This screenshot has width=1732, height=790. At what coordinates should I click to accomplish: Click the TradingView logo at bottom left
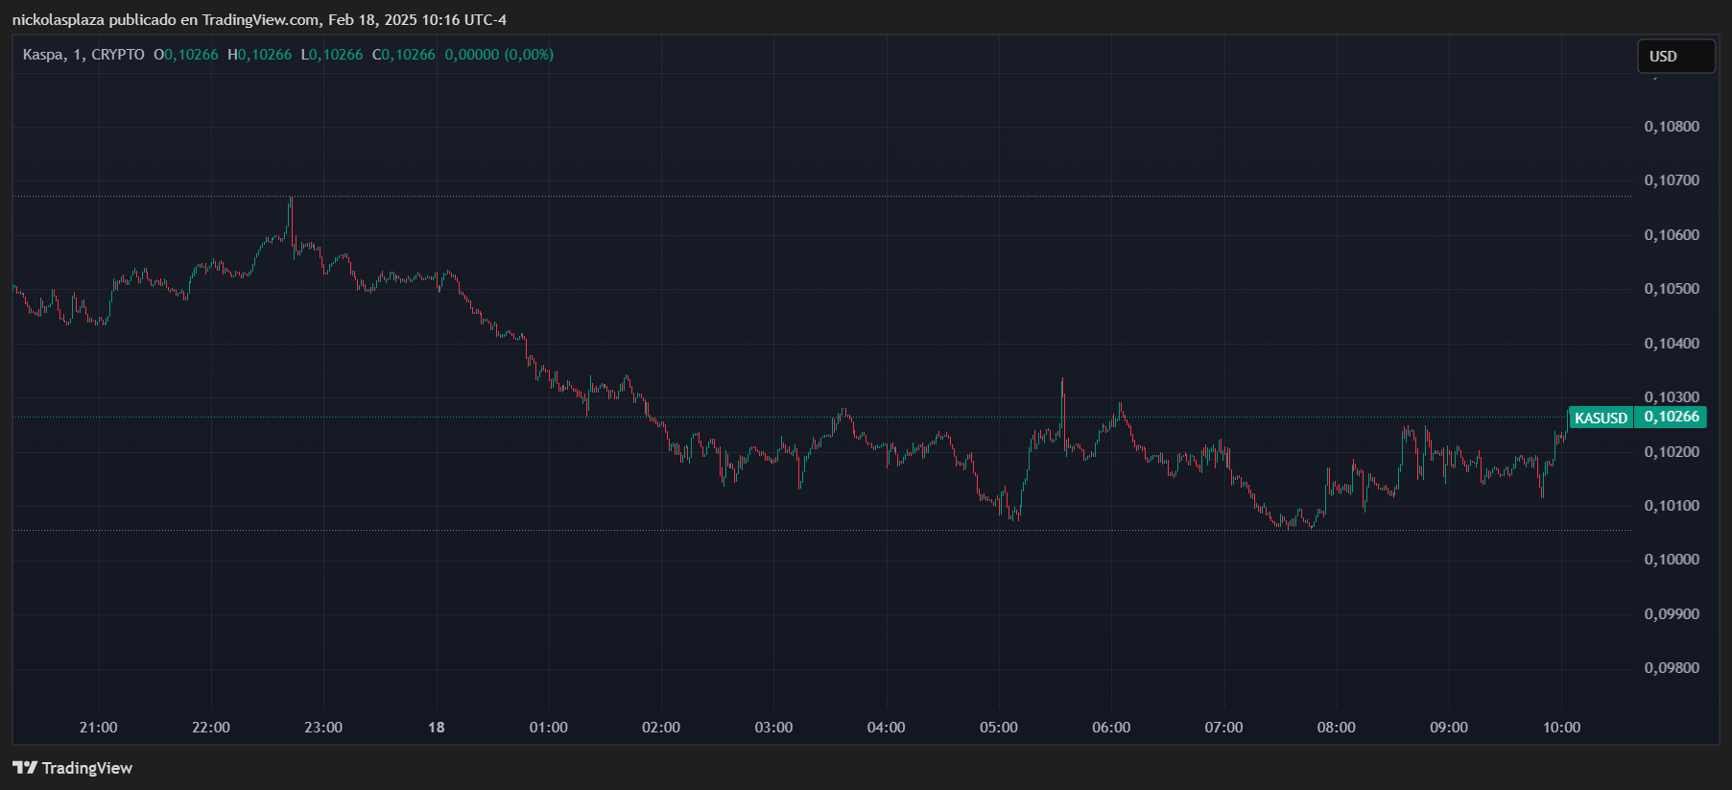73,768
